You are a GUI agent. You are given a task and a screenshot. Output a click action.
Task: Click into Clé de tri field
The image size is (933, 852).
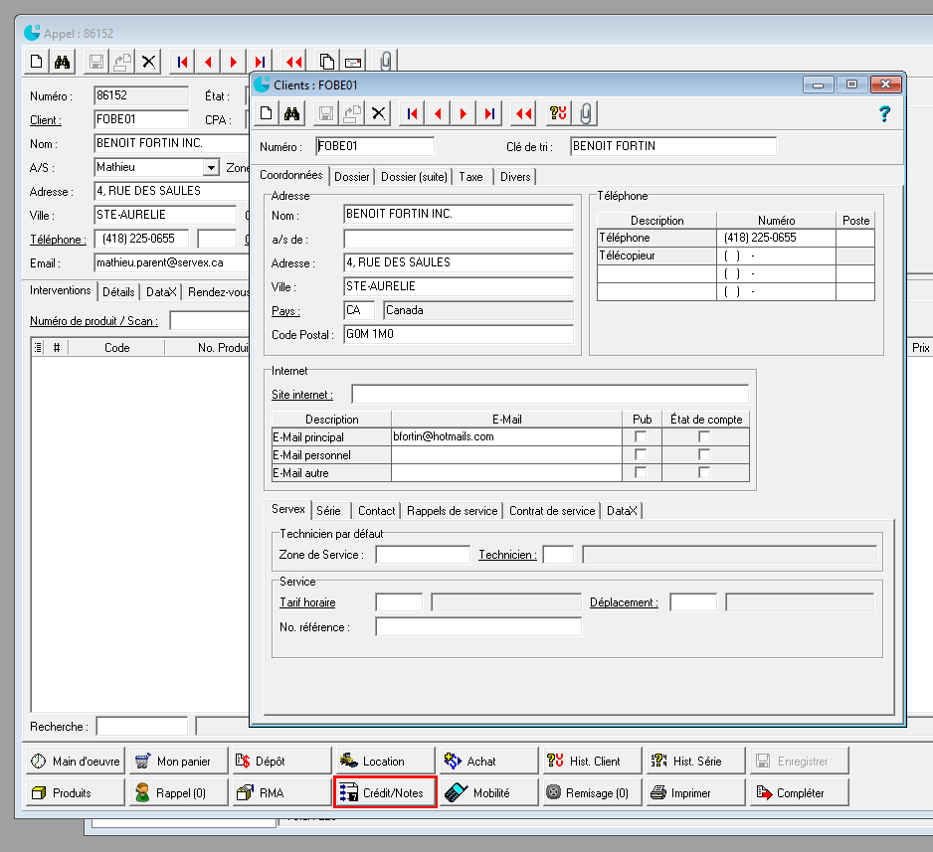click(673, 146)
